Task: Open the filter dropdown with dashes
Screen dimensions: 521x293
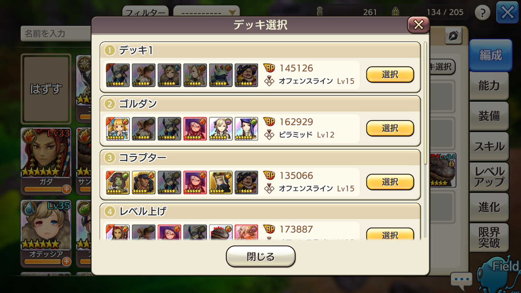Action: coord(207,12)
